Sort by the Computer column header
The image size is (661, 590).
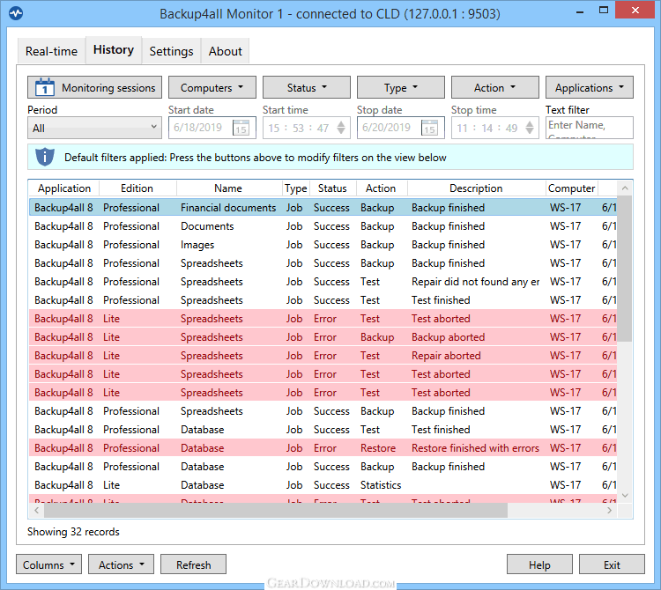pos(572,188)
